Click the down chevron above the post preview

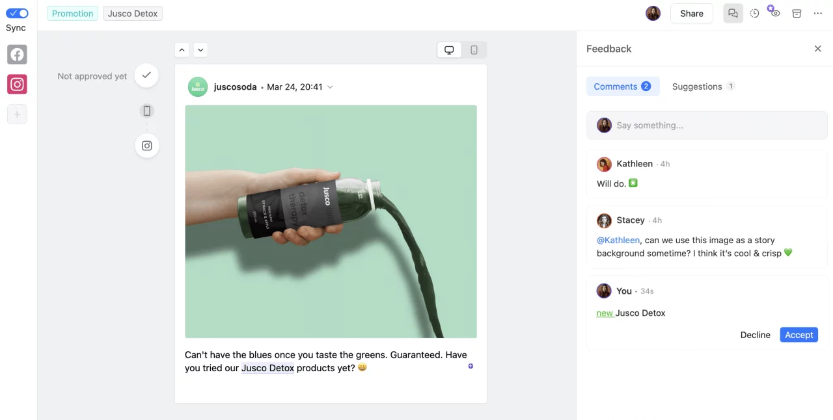coord(200,49)
